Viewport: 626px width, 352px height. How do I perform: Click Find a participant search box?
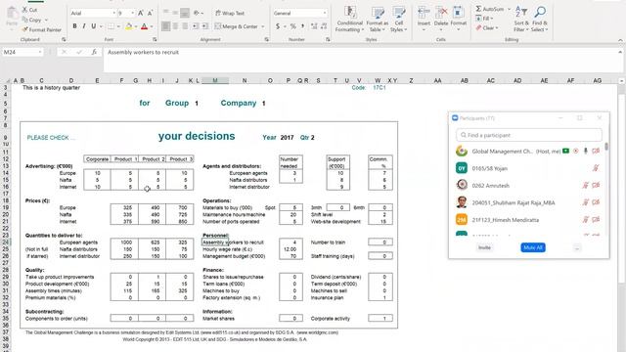point(529,135)
